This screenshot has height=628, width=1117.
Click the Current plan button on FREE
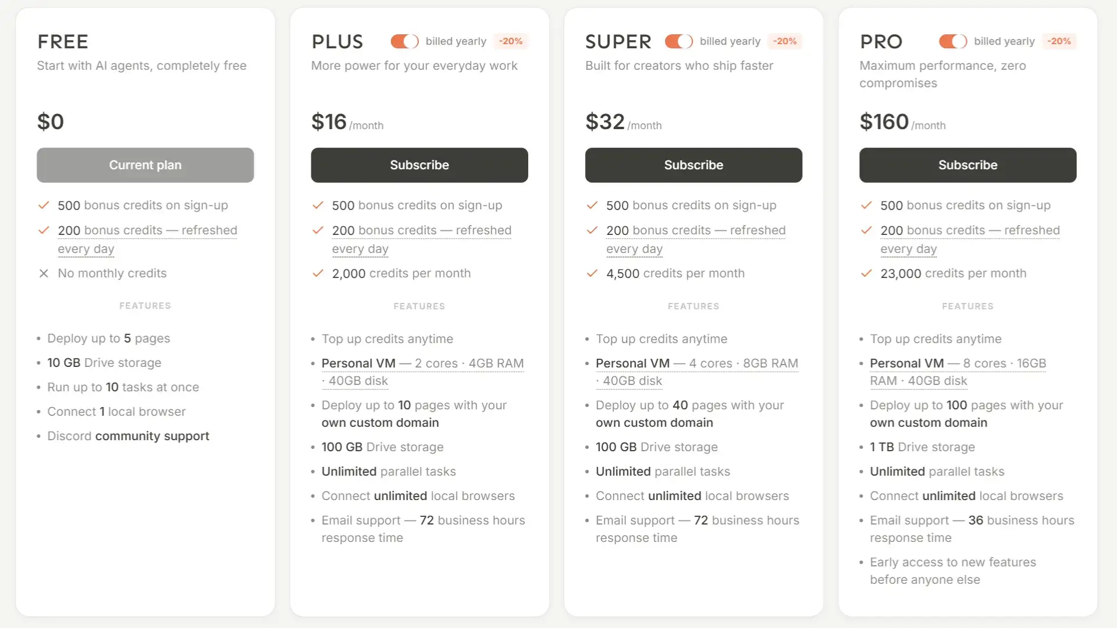[x=145, y=165]
